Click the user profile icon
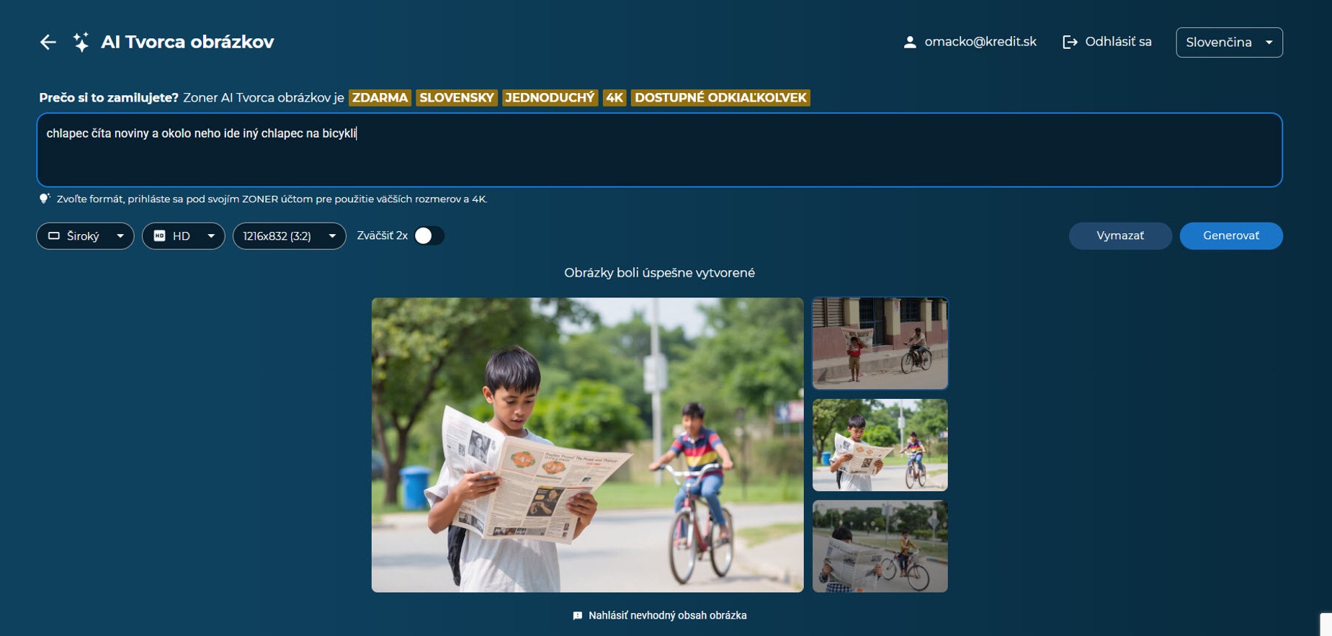The image size is (1332, 636). click(x=909, y=42)
